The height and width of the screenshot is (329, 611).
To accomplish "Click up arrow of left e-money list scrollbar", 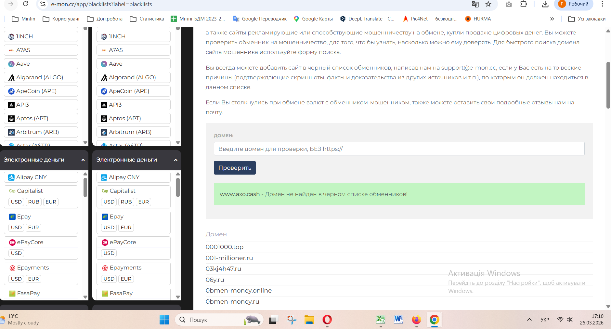I will pyautogui.click(x=85, y=174).
